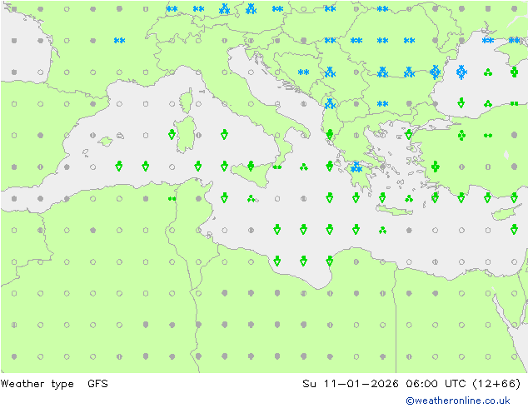Select the drizzle symbol over north-central Turkey

[487, 136]
